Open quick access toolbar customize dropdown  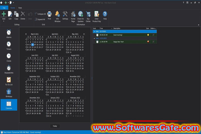point(13,3)
